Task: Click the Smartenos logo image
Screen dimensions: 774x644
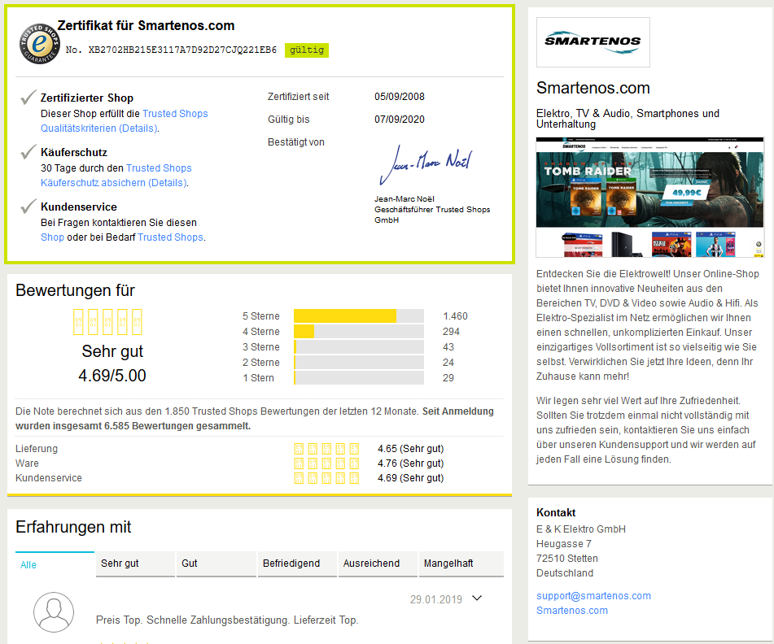Action: click(x=593, y=42)
